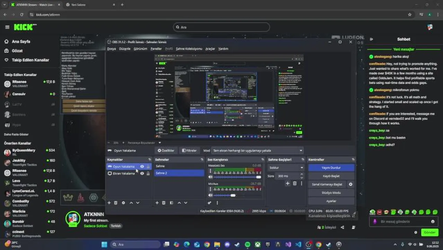Open source properties gear in Kaynaklar toolbar

(123, 203)
